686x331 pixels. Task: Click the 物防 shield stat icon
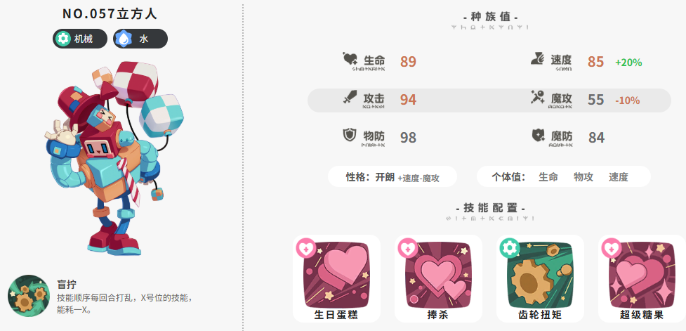(350, 135)
